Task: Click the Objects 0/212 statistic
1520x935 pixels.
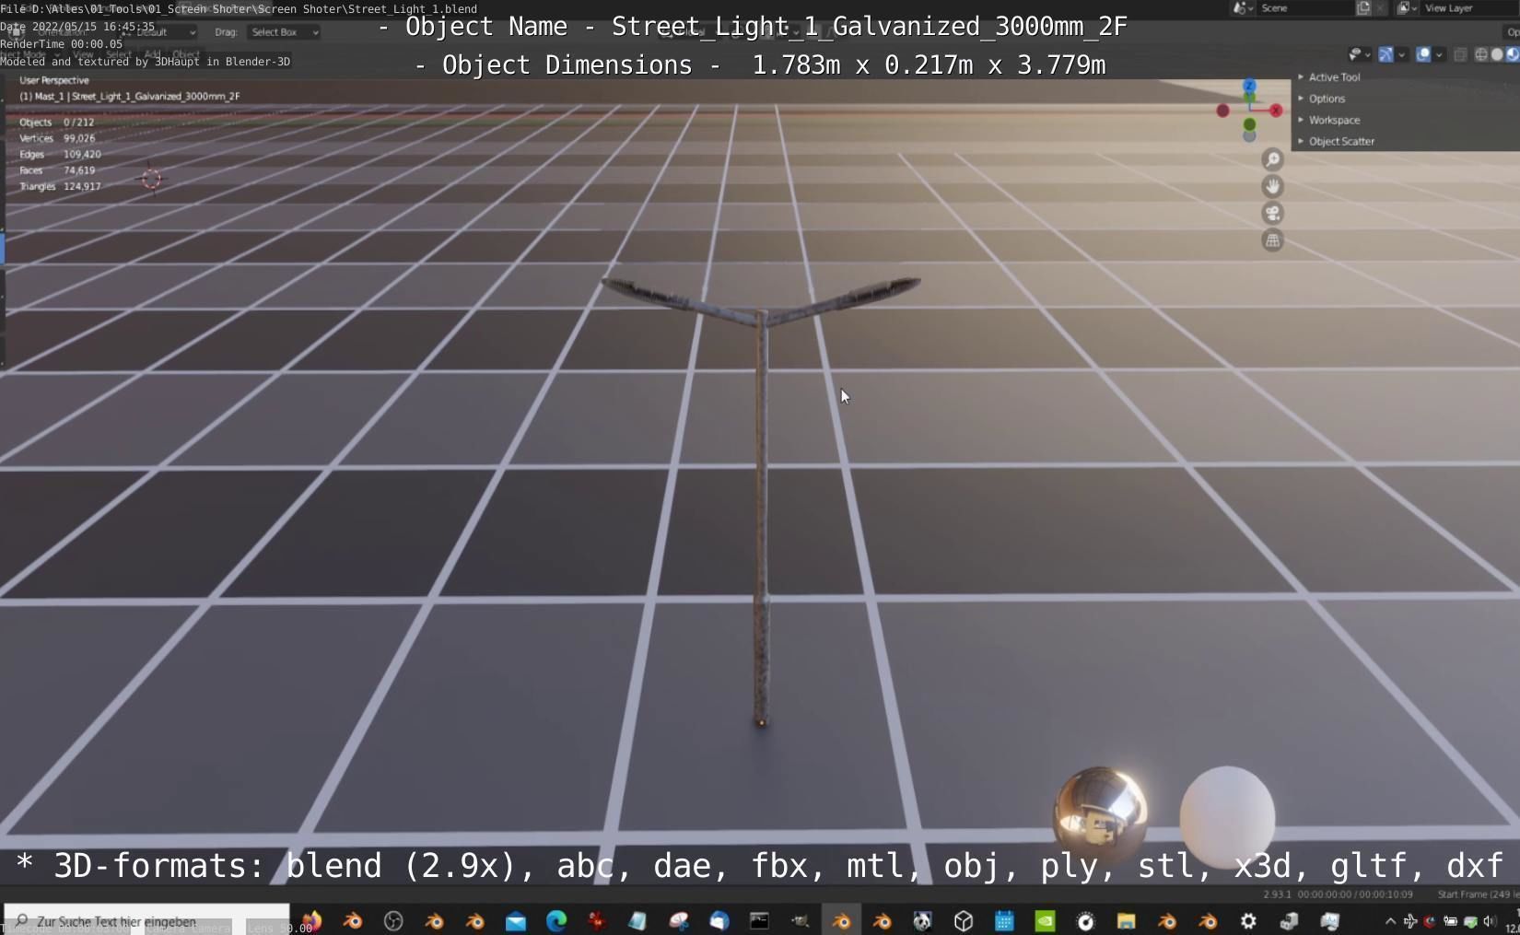Action: pyautogui.click(x=56, y=122)
